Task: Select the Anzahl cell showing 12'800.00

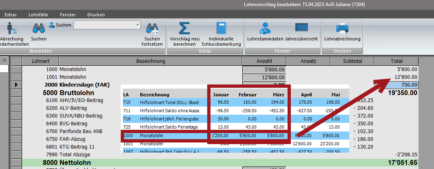Action: coord(264,77)
